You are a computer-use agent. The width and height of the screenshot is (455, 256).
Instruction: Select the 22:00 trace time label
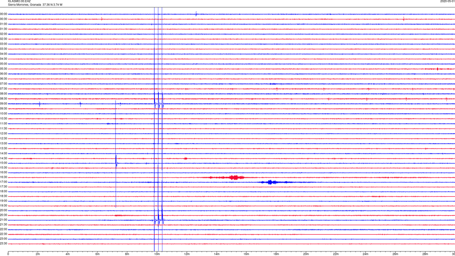pyautogui.click(x=4, y=229)
